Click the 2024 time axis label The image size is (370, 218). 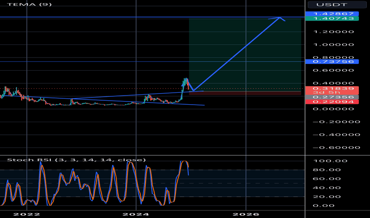[x=136, y=214]
